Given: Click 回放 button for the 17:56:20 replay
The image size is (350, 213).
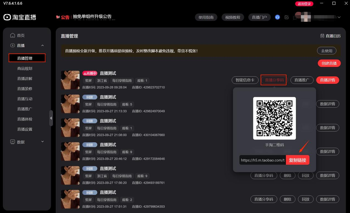Looking at the screenshot, I should pyautogui.click(x=306, y=175).
